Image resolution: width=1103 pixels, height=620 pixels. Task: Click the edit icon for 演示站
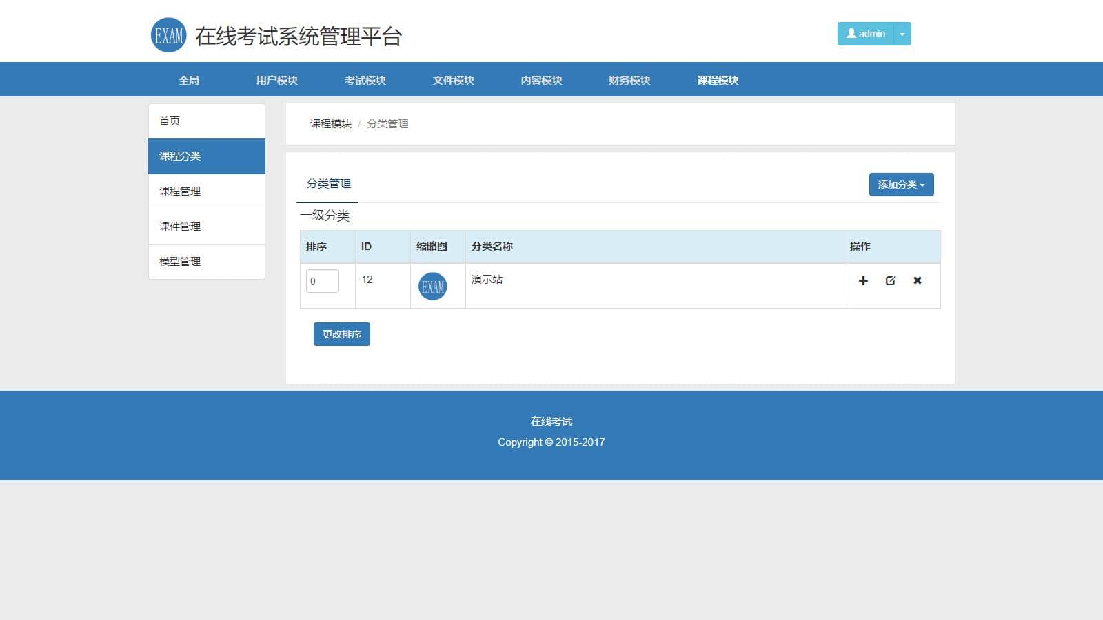coord(890,280)
